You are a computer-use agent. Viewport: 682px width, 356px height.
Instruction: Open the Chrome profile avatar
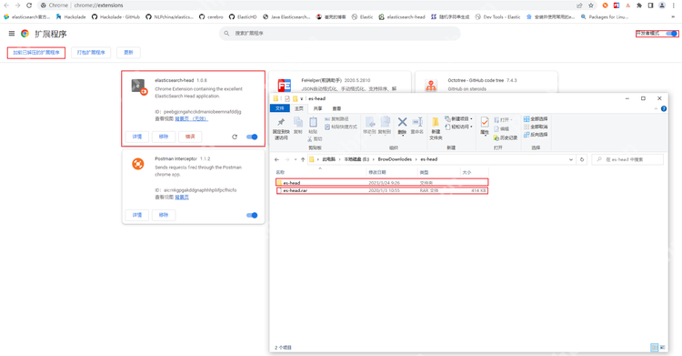tap(662, 5)
